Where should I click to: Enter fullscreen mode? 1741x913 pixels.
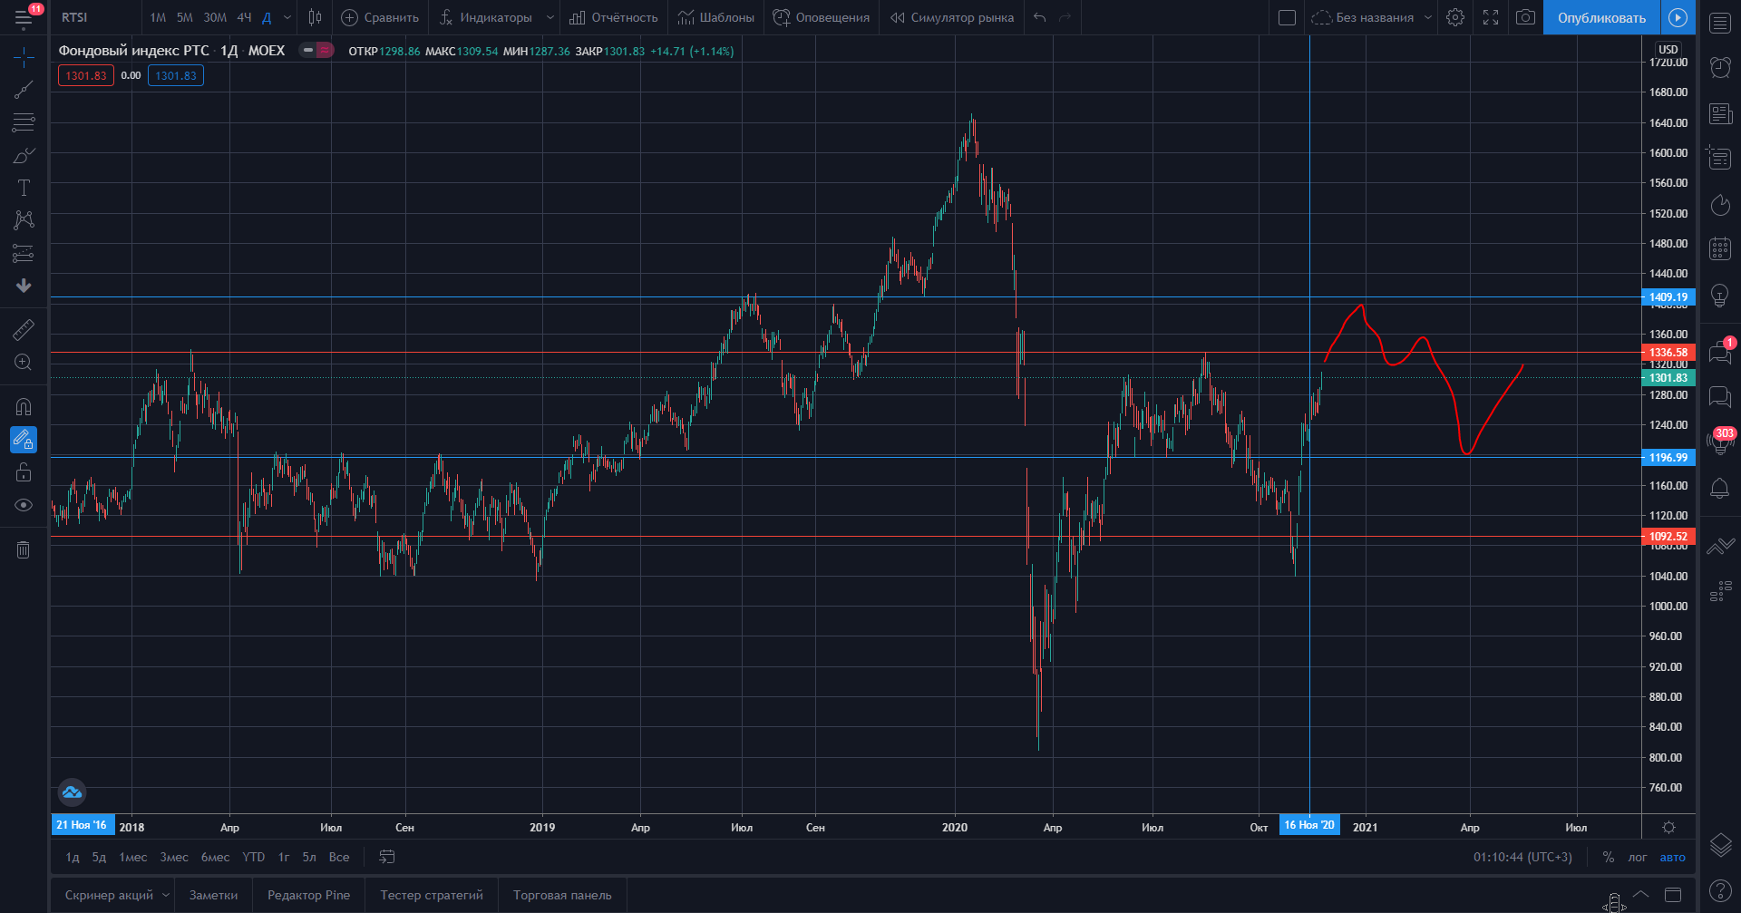click(1491, 17)
